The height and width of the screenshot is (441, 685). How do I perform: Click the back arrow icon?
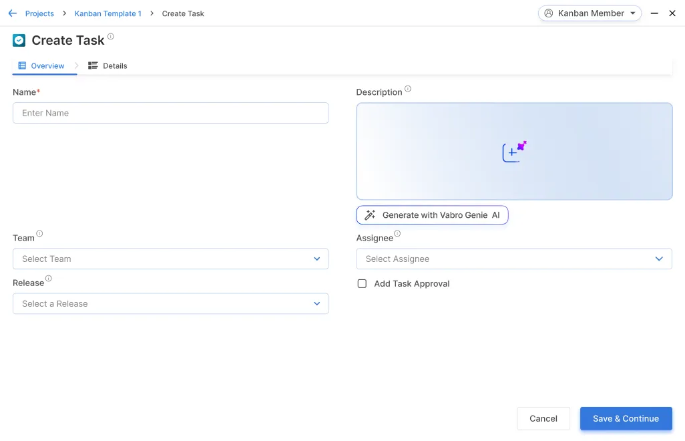(12, 13)
